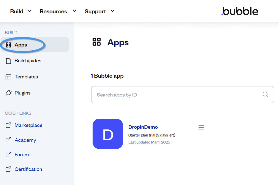Click the Apps grid icon in sidebar
Viewport: 279px width, 185px height.
[8, 45]
